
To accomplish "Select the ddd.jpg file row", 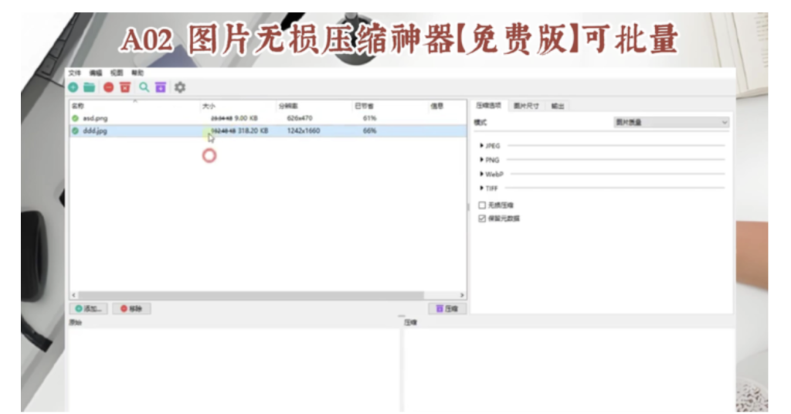I will tap(268, 131).
